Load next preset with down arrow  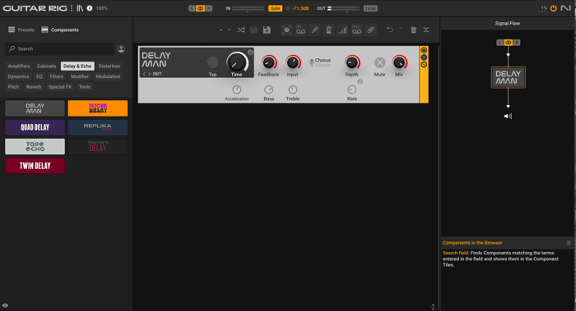(x=230, y=30)
